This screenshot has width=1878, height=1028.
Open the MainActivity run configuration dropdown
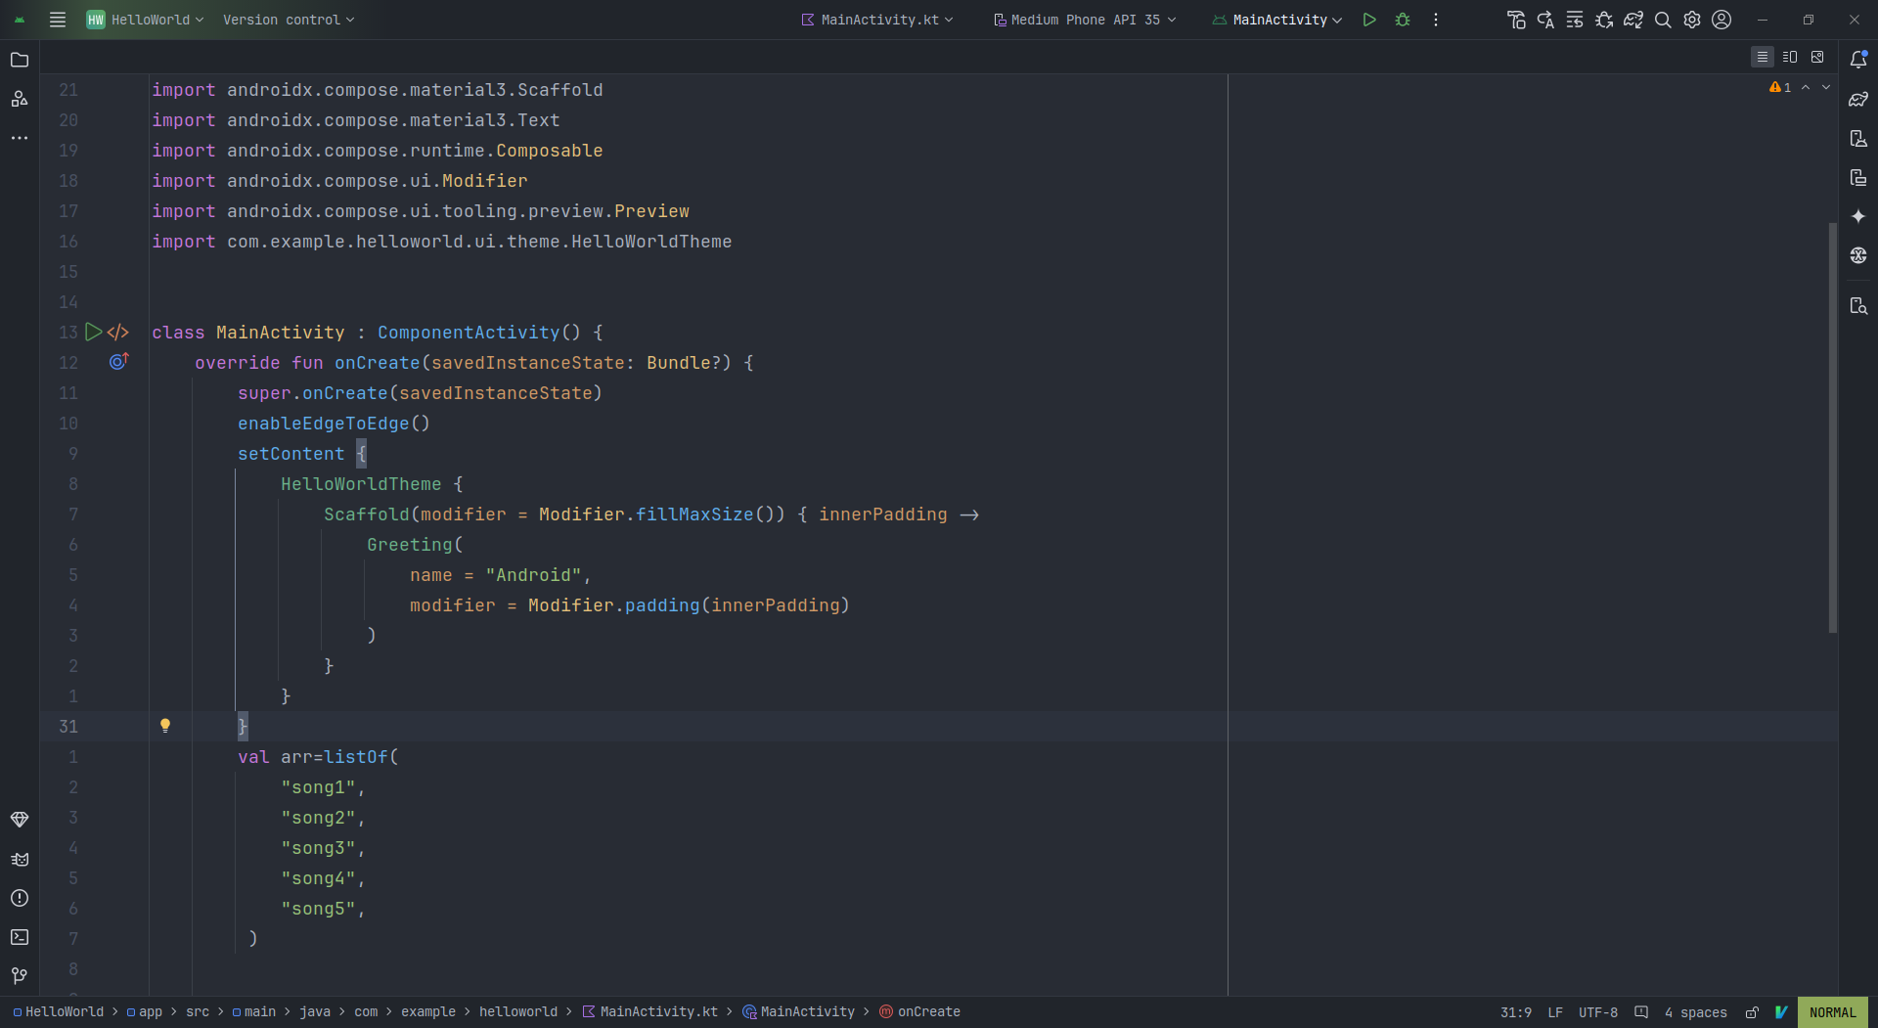pos(1276,19)
